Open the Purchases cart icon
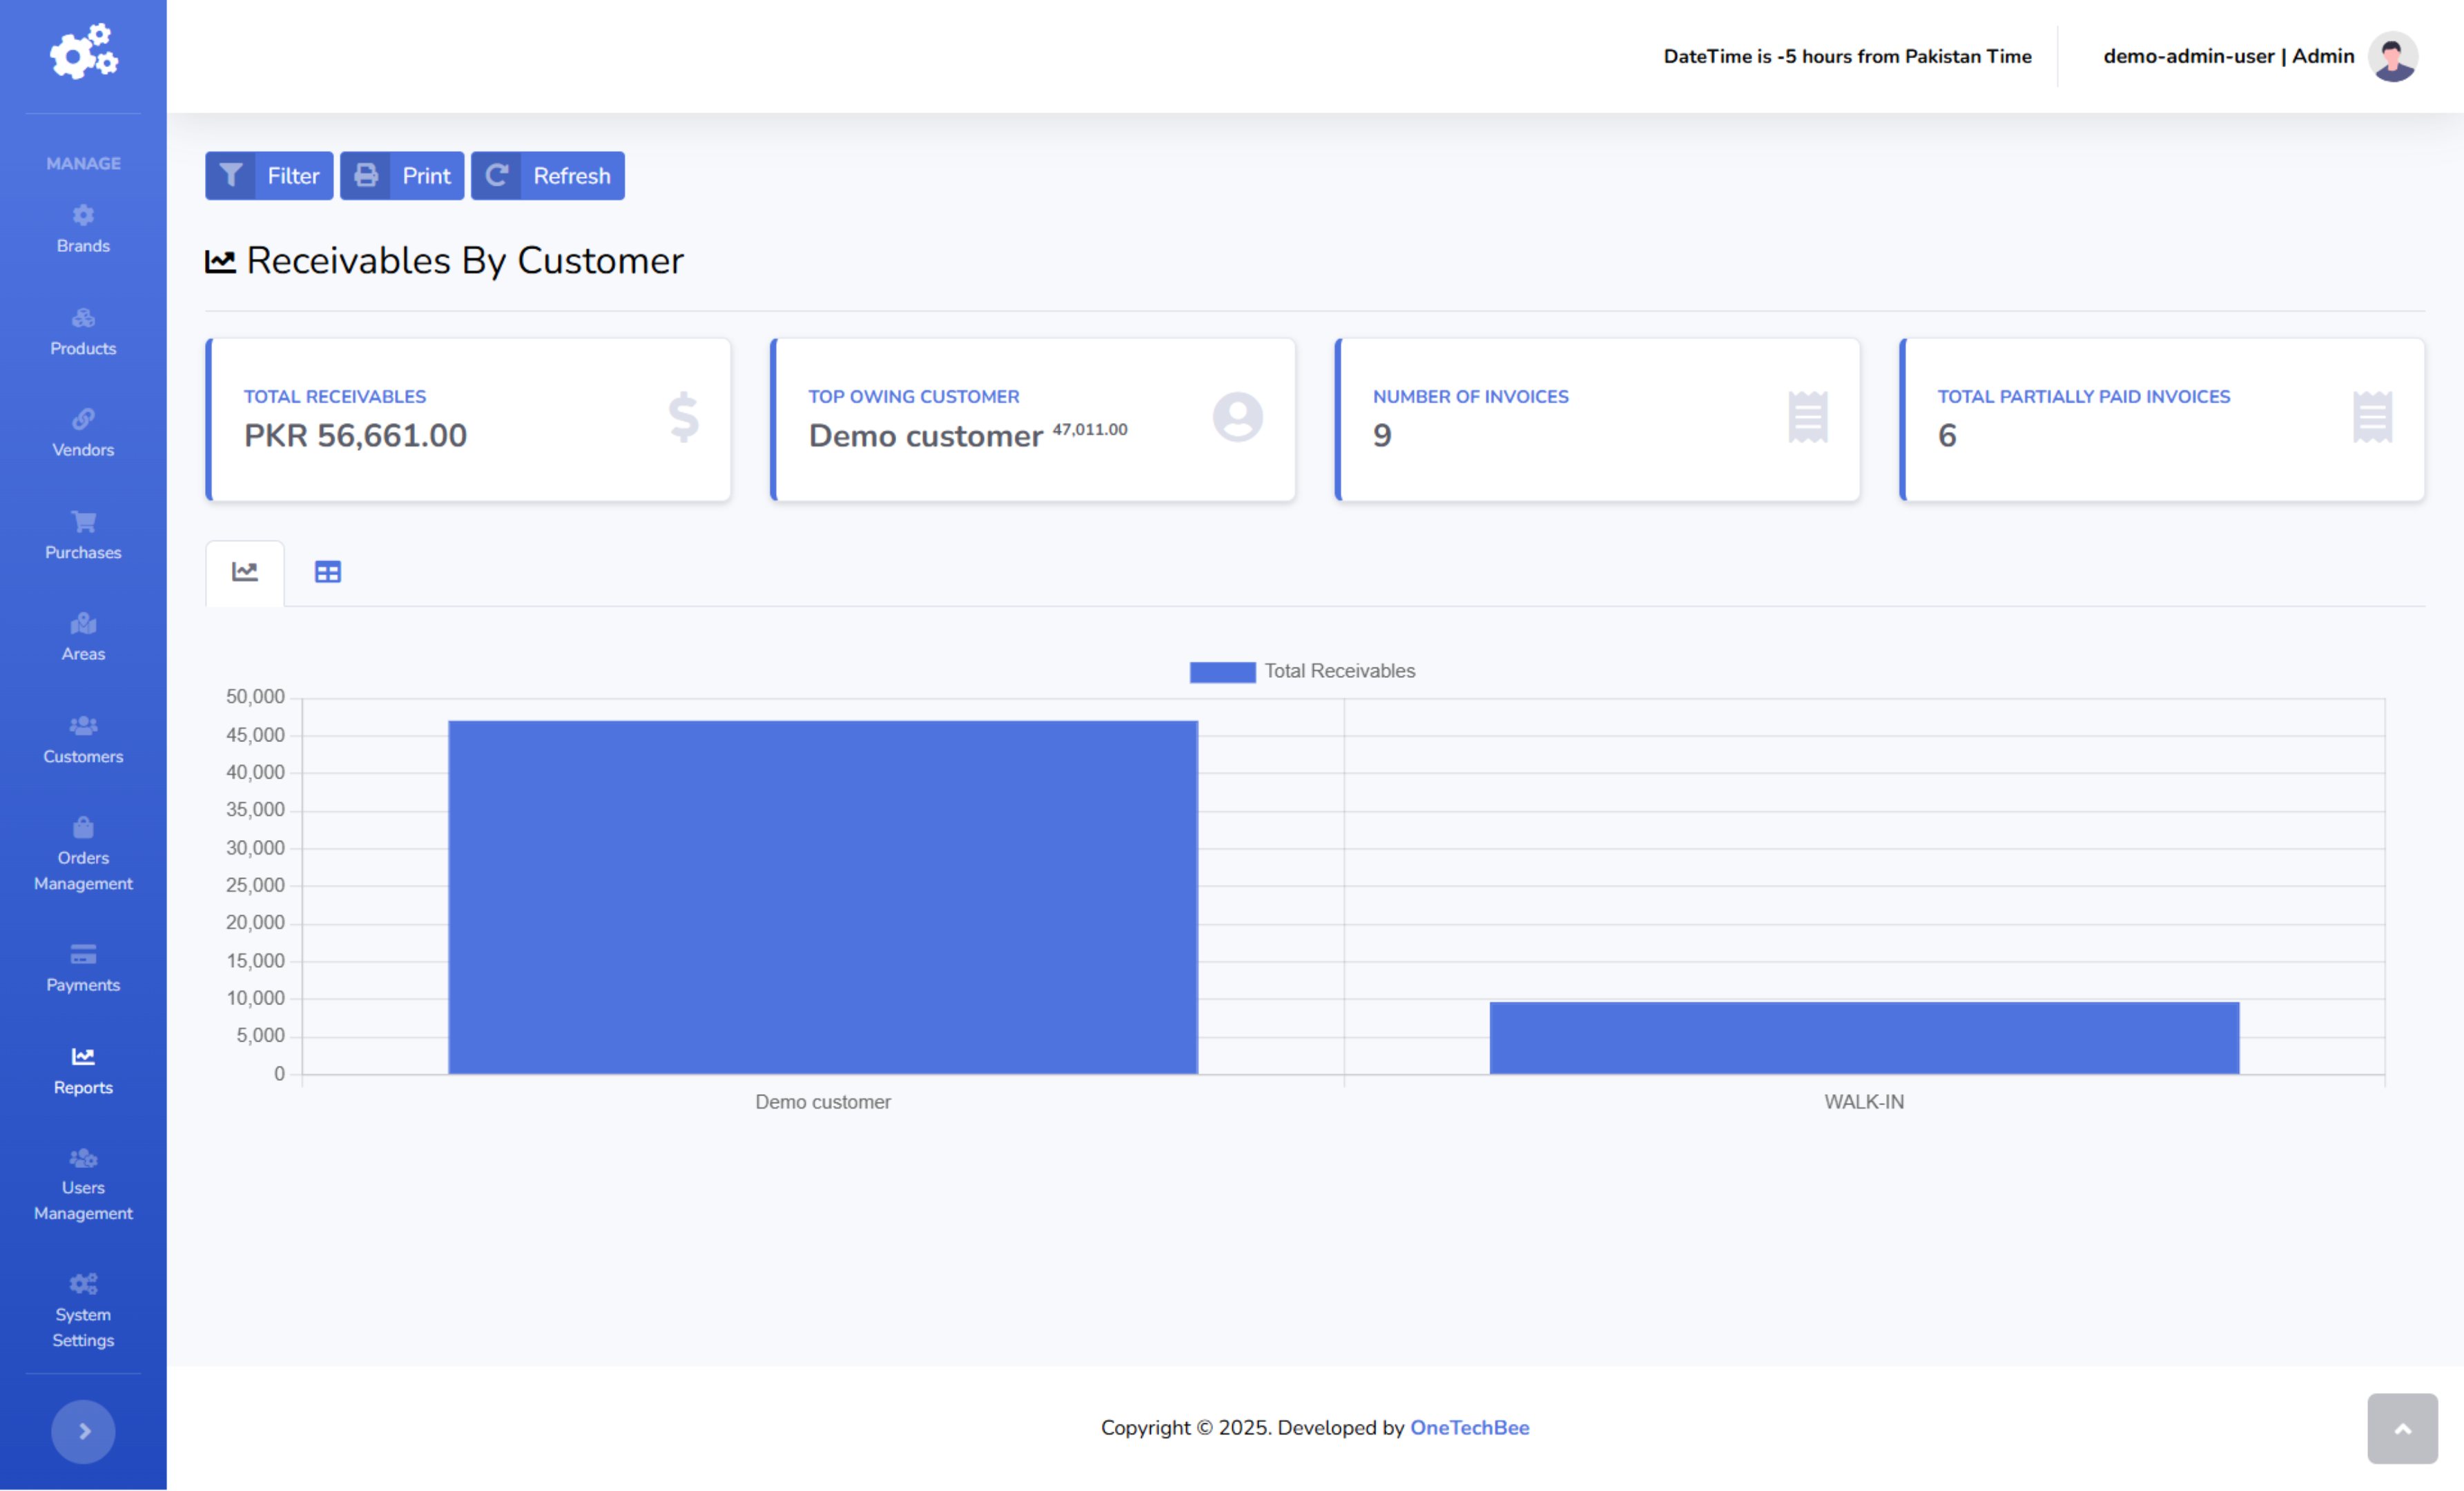Image resolution: width=2464 pixels, height=1491 pixels. pos(83,522)
